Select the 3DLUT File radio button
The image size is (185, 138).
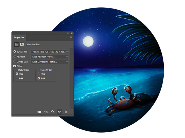pyautogui.click(x=15, y=51)
